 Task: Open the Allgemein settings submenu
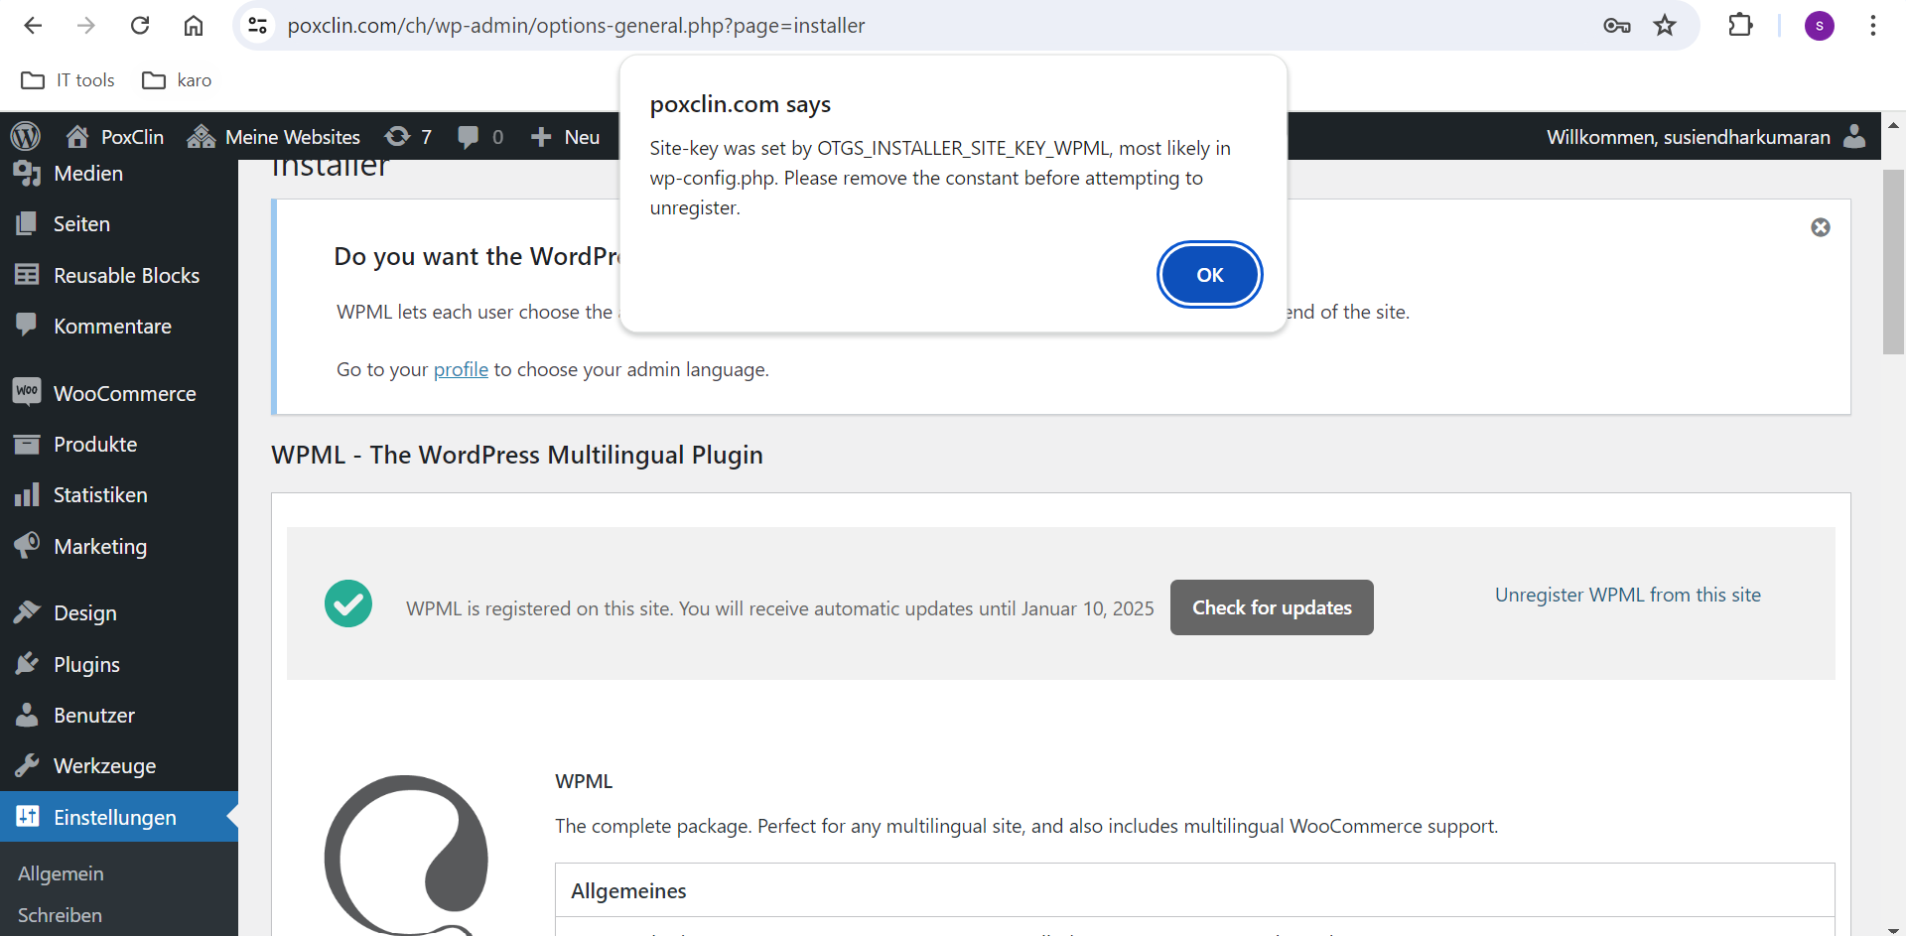[61, 873]
